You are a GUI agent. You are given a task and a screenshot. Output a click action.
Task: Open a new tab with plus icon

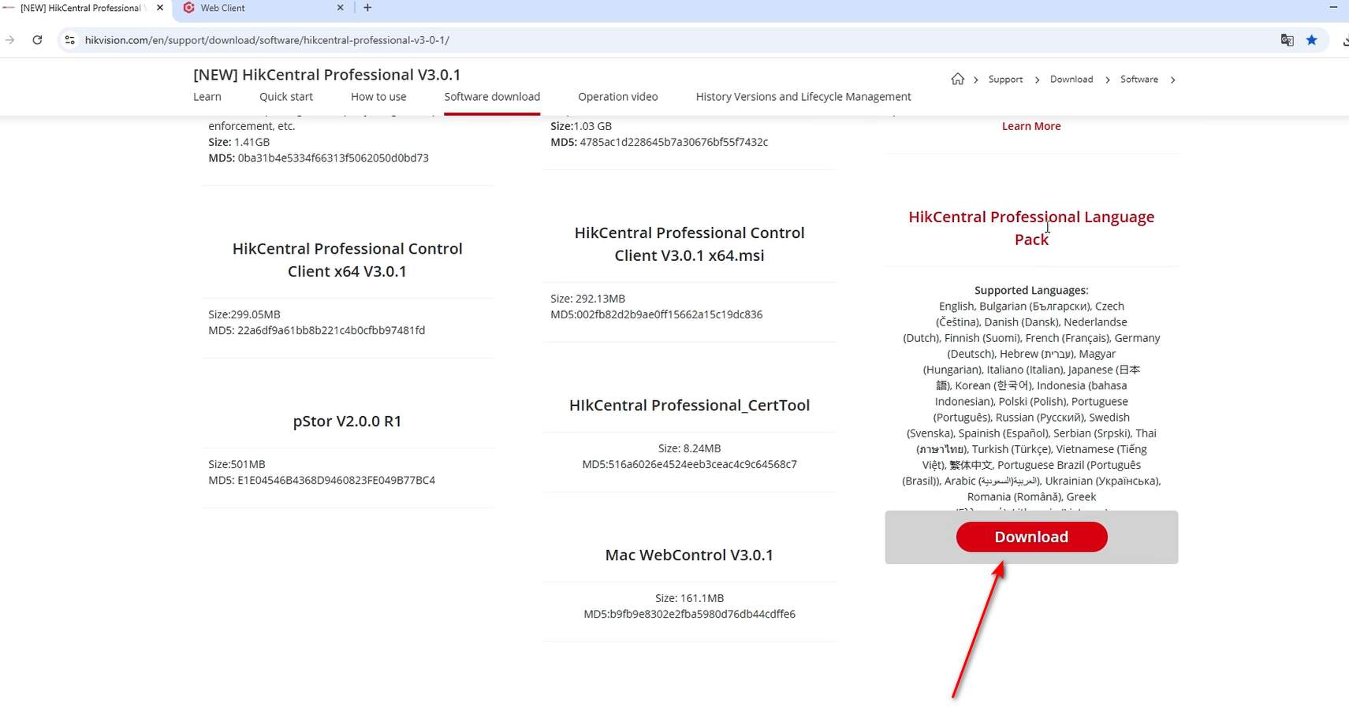tap(367, 8)
